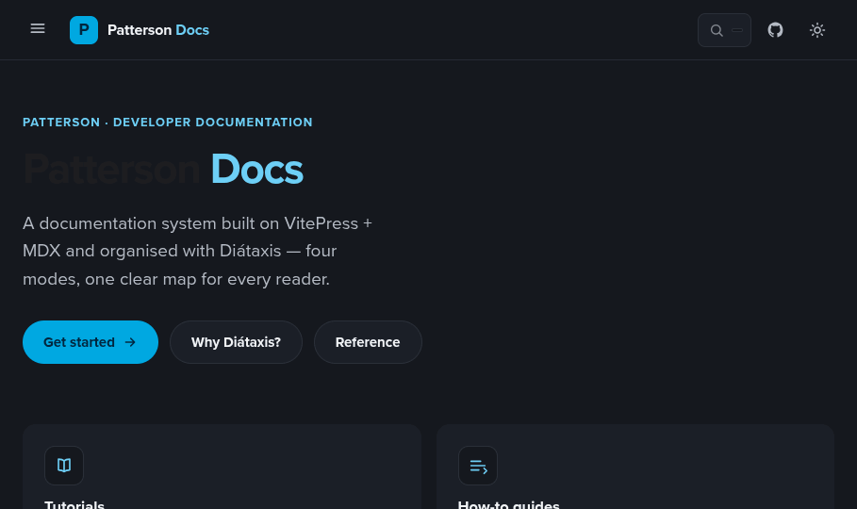
Task: Toggle the light/dark theme sun icon
Action: 817,30
